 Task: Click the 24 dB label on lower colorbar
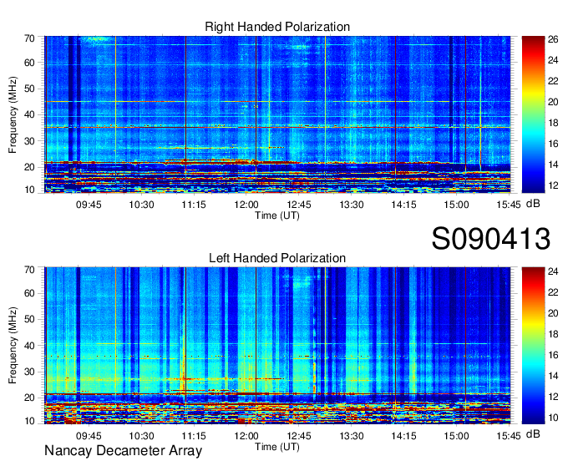tap(553, 271)
